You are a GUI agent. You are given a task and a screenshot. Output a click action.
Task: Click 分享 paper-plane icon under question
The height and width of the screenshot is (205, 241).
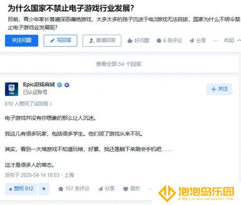point(191,41)
